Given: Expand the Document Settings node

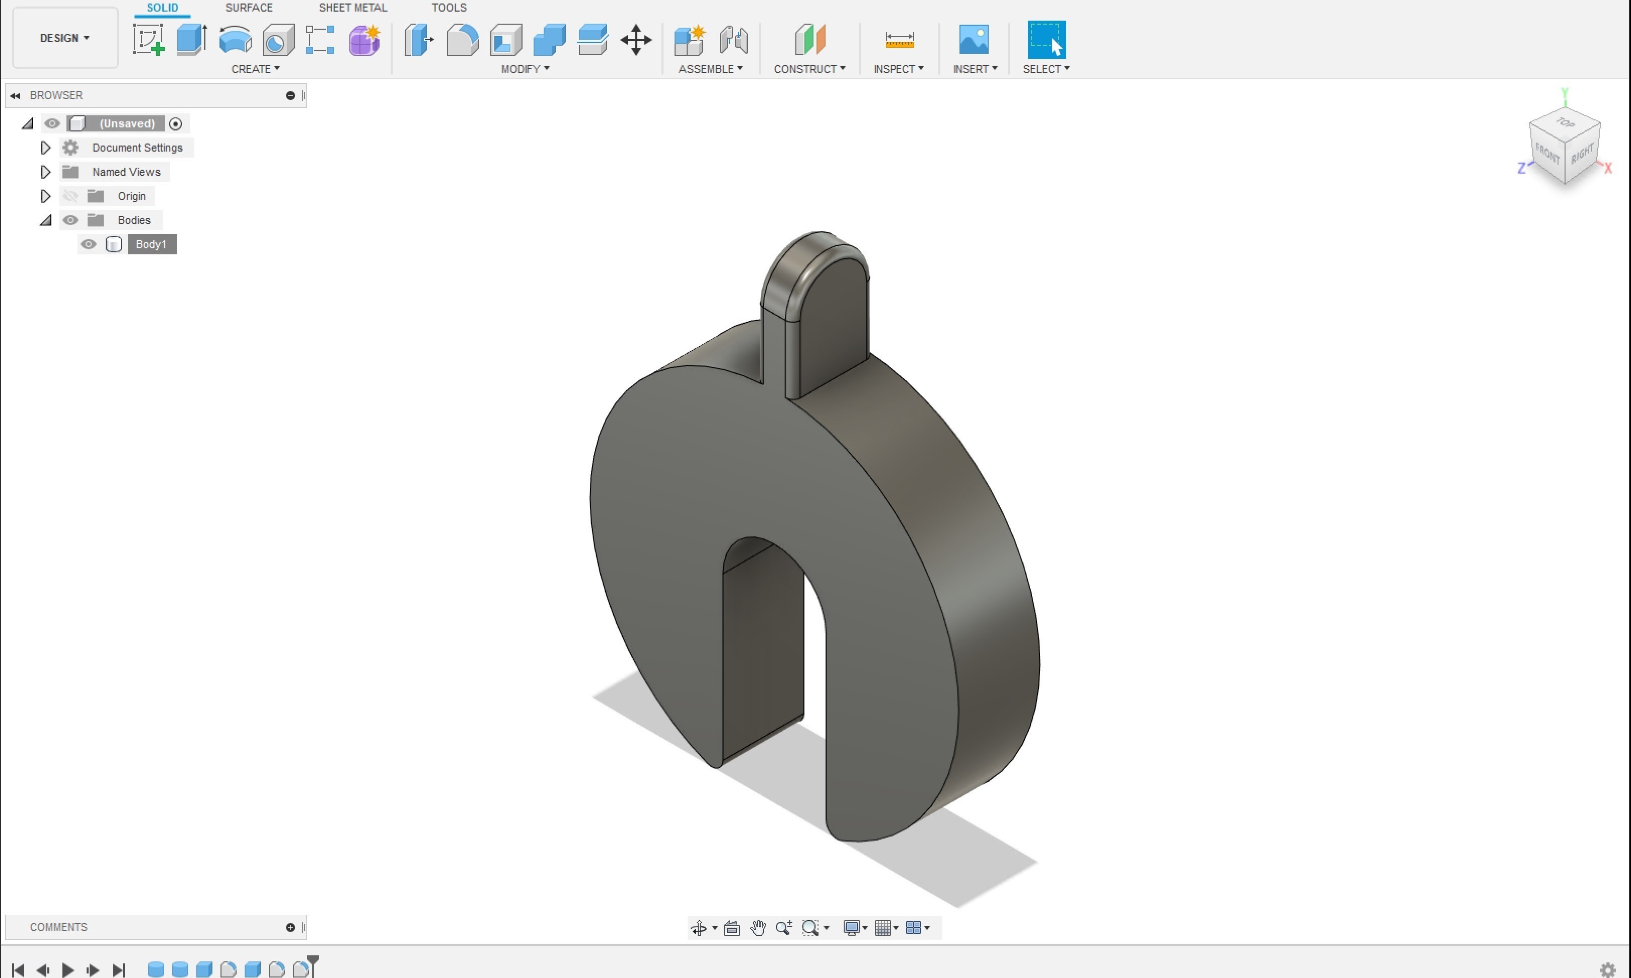Looking at the screenshot, I should tap(45, 148).
